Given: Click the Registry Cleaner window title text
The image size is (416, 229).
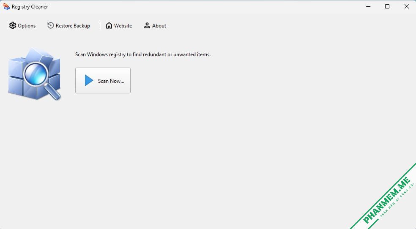Looking at the screenshot, I should [30, 7].
